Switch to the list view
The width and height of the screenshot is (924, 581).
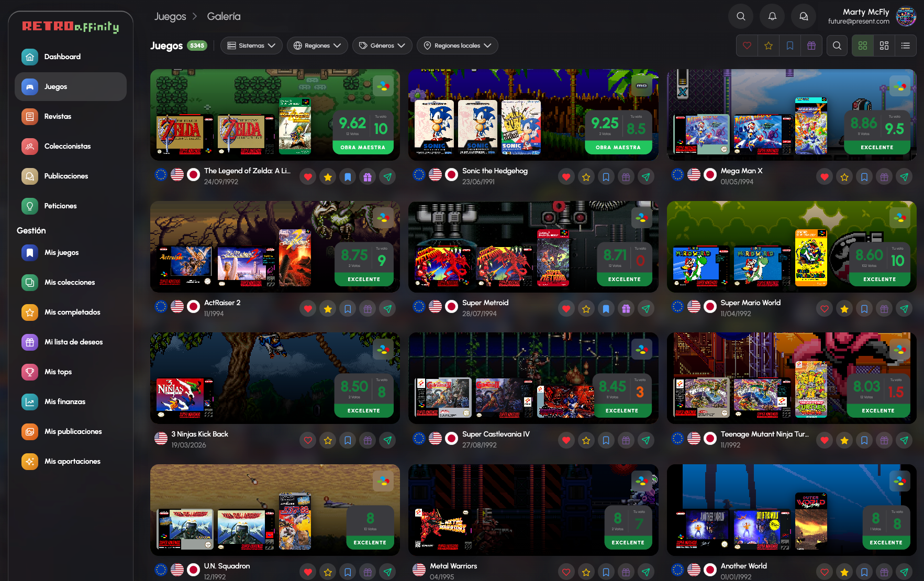click(x=906, y=46)
